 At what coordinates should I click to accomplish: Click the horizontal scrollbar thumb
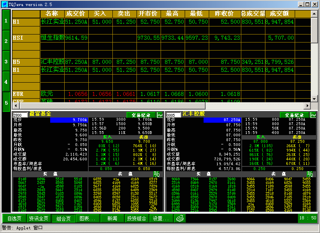click(x=112, y=105)
